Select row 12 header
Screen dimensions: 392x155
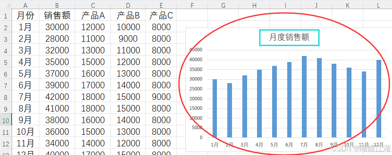pyautogui.click(x=6, y=143)
